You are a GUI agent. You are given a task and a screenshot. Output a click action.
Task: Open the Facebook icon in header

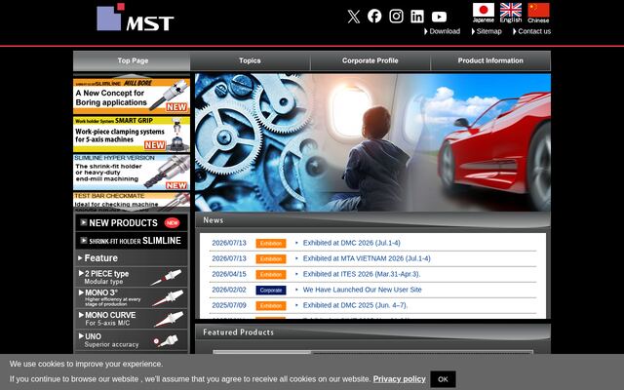click(374, 16)
